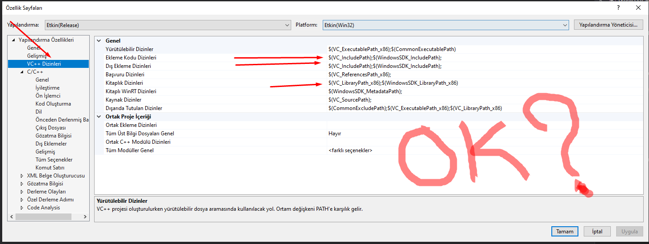Open Komut Satırı page
This screenshot has height=244, width=649.
click(50, 168)
